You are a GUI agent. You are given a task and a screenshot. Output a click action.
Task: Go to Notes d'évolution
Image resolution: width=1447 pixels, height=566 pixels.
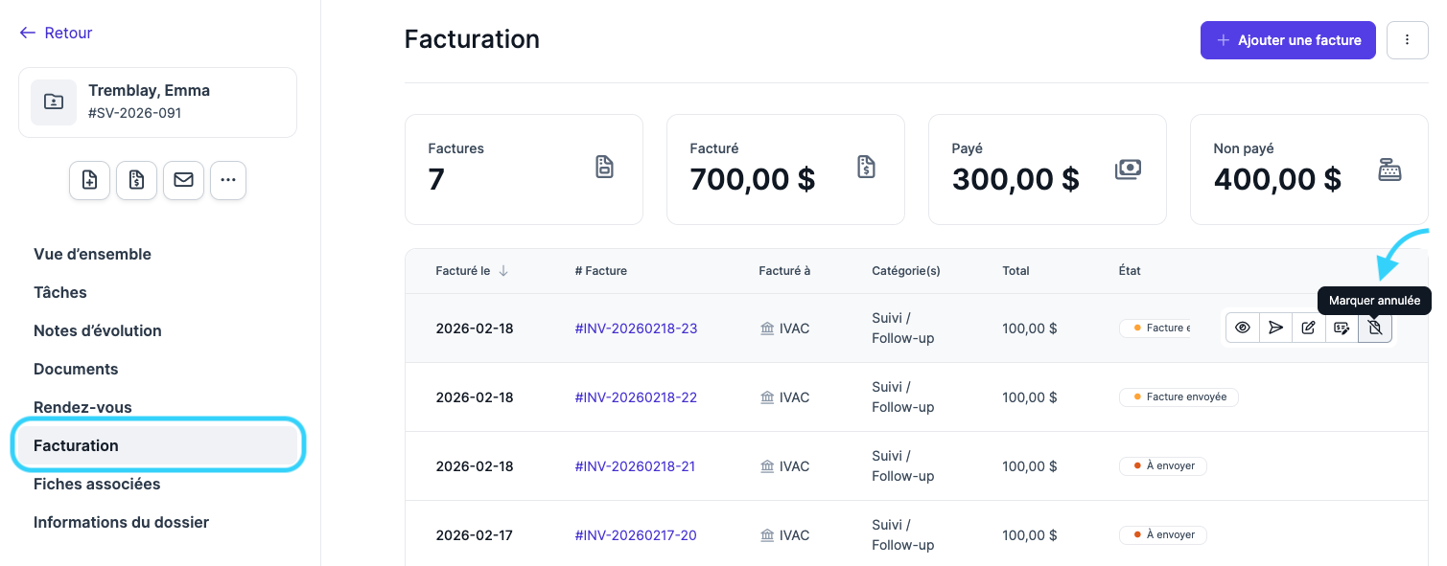pos(97,330)
